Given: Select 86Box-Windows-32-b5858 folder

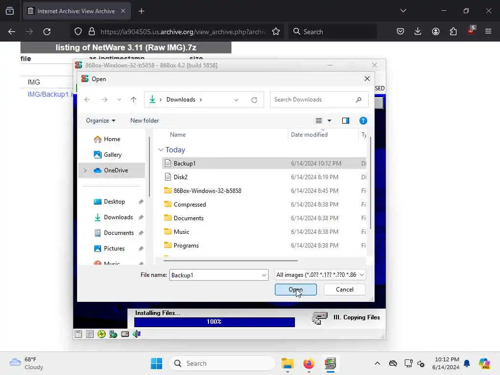Looking at the screenshot, I should coord(264,191).
